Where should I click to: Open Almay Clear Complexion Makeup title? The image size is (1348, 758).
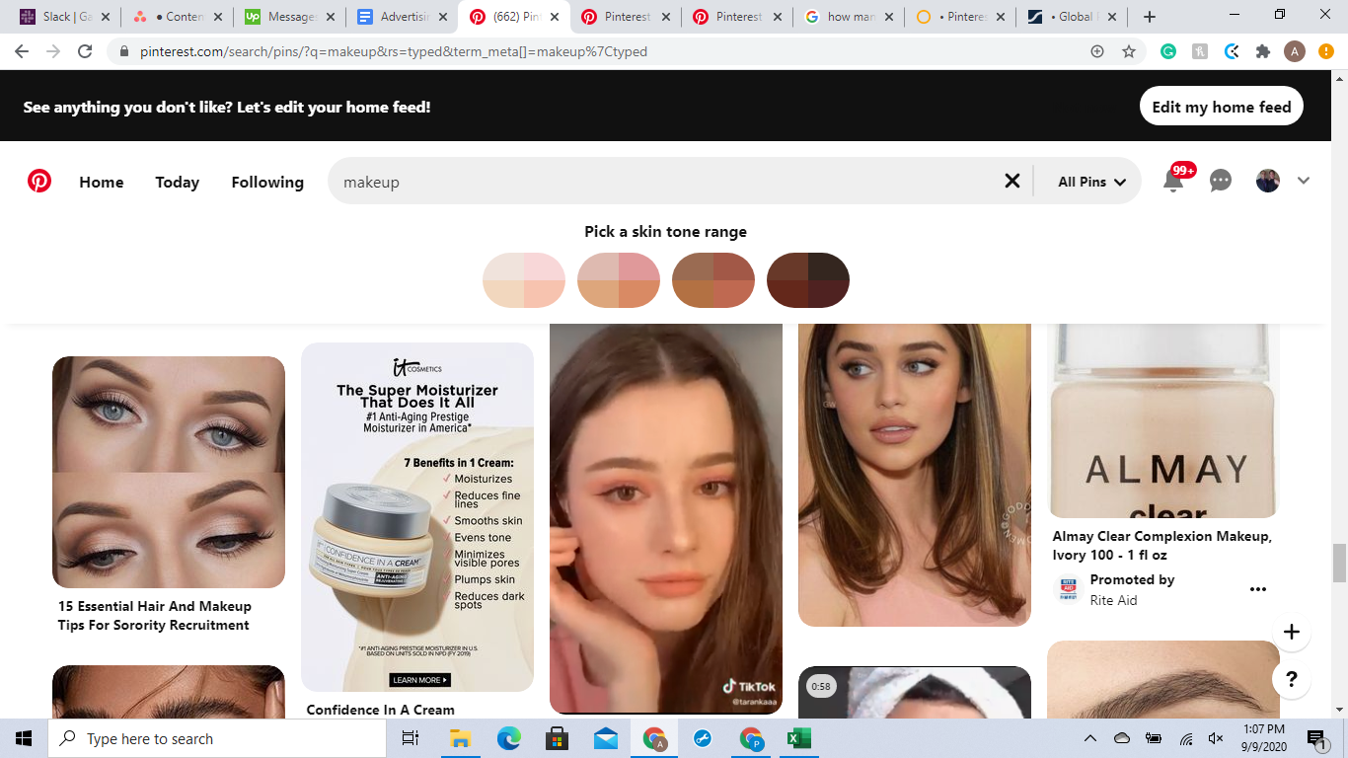pyautogui.click(x=1162, y=546)
